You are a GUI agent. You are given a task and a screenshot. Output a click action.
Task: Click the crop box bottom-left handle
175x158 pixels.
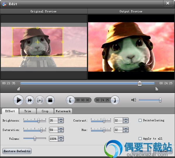13,56
